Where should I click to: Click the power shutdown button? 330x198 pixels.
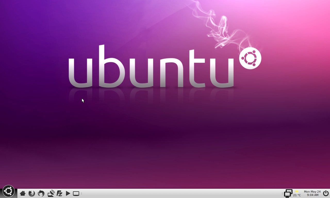coord(326,193)
